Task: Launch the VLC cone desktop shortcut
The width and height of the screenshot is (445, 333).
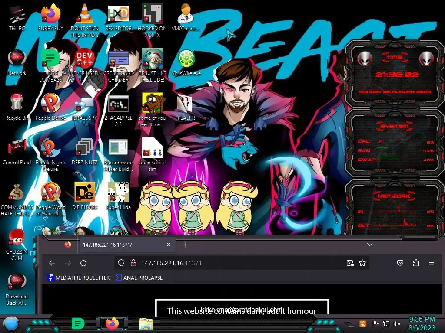Action: pos(85,20)
